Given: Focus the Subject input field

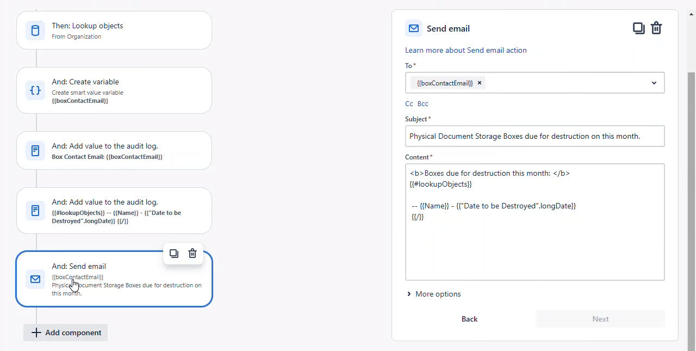Looking at the screenshot, I should [x=535, y=136].
